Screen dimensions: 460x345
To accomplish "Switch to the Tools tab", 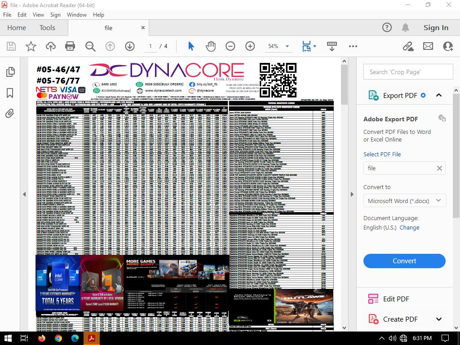I will pyautogui.click(x=47, y=27).
